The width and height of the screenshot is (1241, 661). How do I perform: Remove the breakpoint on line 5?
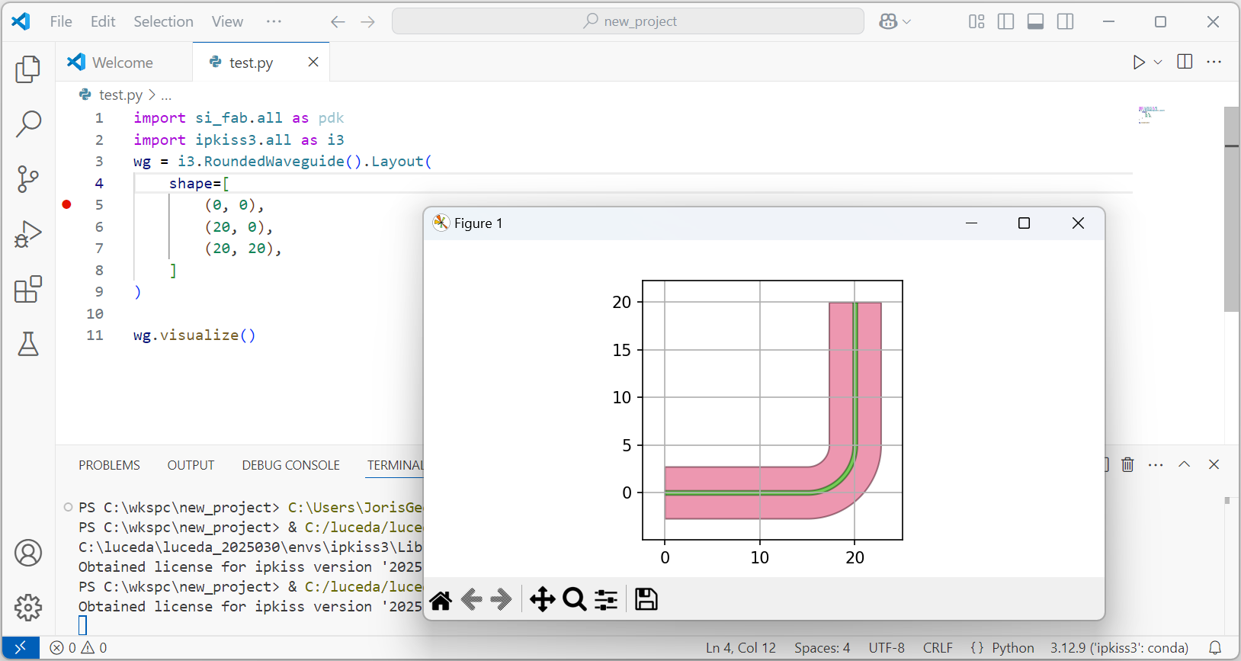pos(67,204)
